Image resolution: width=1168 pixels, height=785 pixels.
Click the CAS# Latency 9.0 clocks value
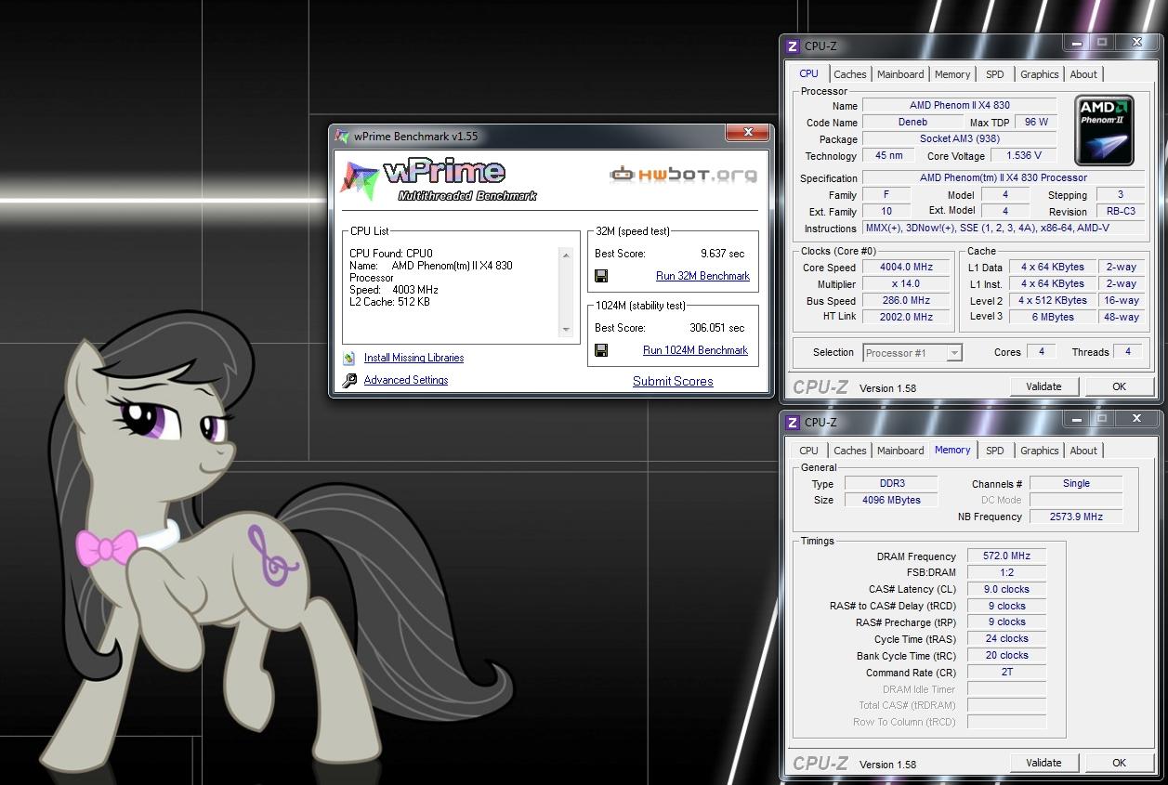click(x=1006, y=589)
